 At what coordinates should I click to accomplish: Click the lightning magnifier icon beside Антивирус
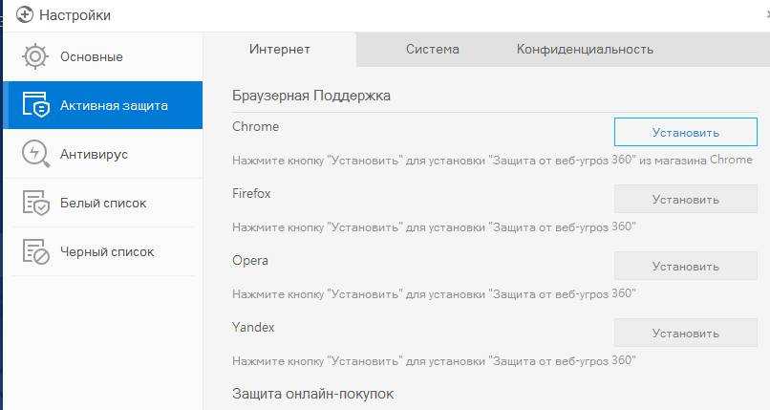click(x=35, y=154)
